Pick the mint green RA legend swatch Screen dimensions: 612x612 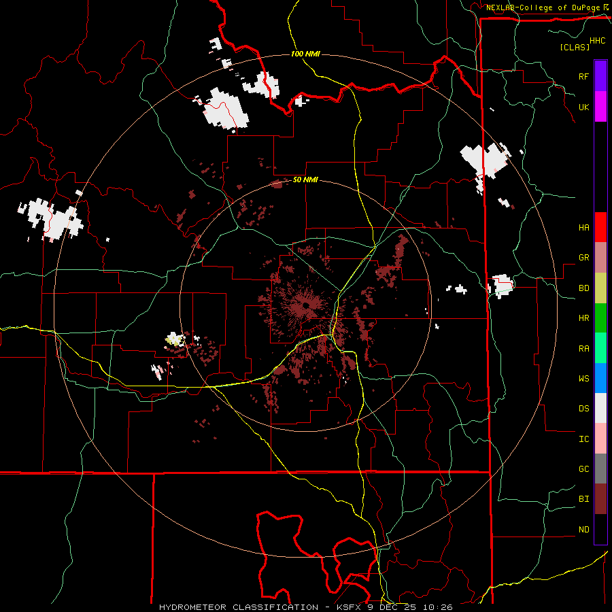coord(600,348)
